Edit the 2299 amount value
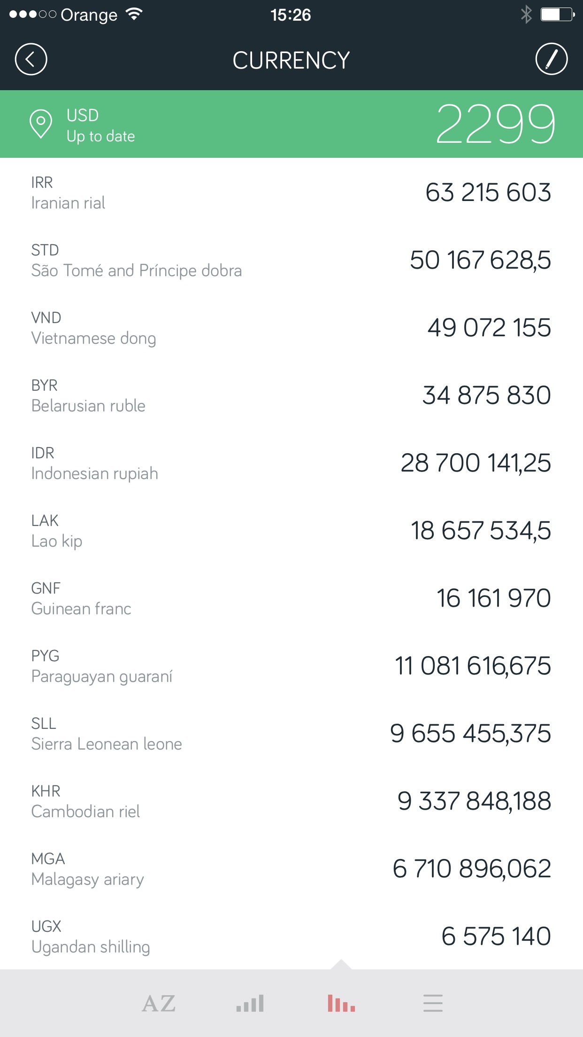Screen dimensions: 583x1037 point(496,124)
